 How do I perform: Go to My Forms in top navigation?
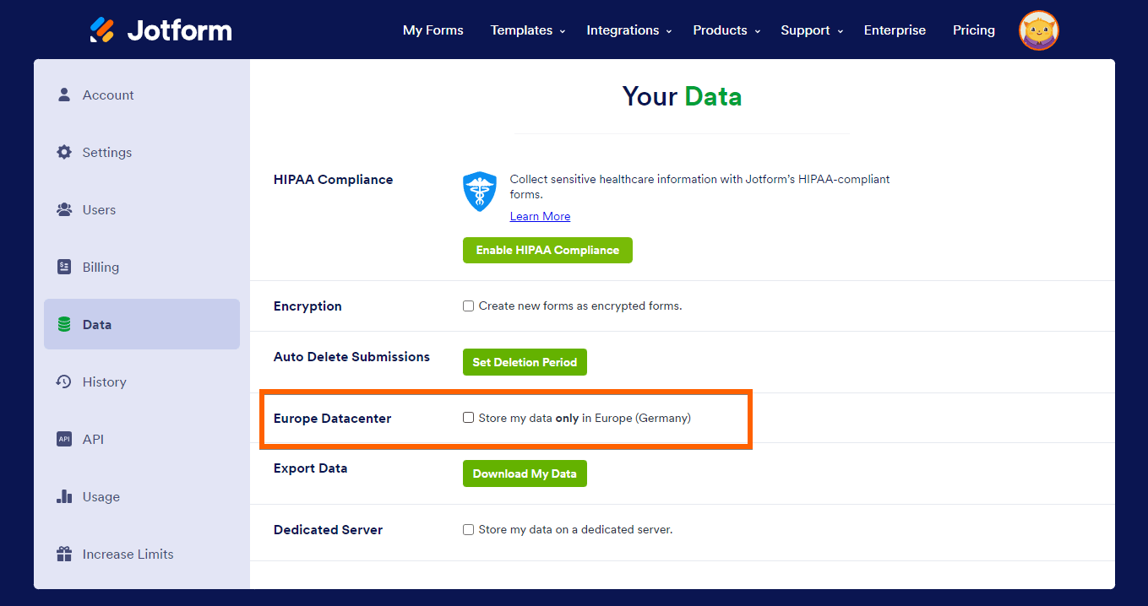tap(433, 30)
